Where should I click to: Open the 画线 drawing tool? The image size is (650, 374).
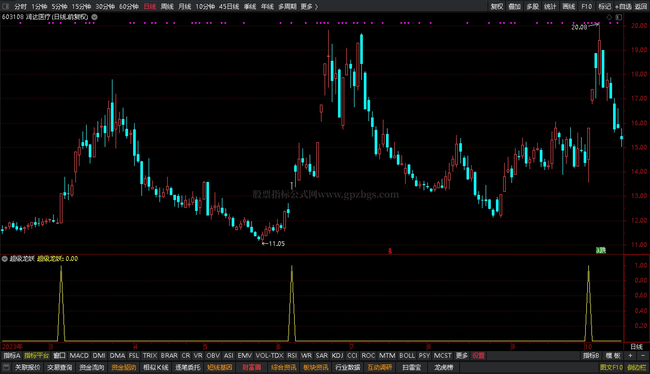point(569,6)
